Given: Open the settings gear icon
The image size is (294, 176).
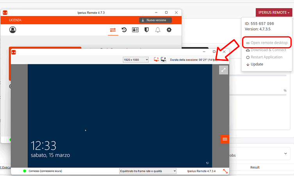Looking at the screenshot, I should click(169, 30).
